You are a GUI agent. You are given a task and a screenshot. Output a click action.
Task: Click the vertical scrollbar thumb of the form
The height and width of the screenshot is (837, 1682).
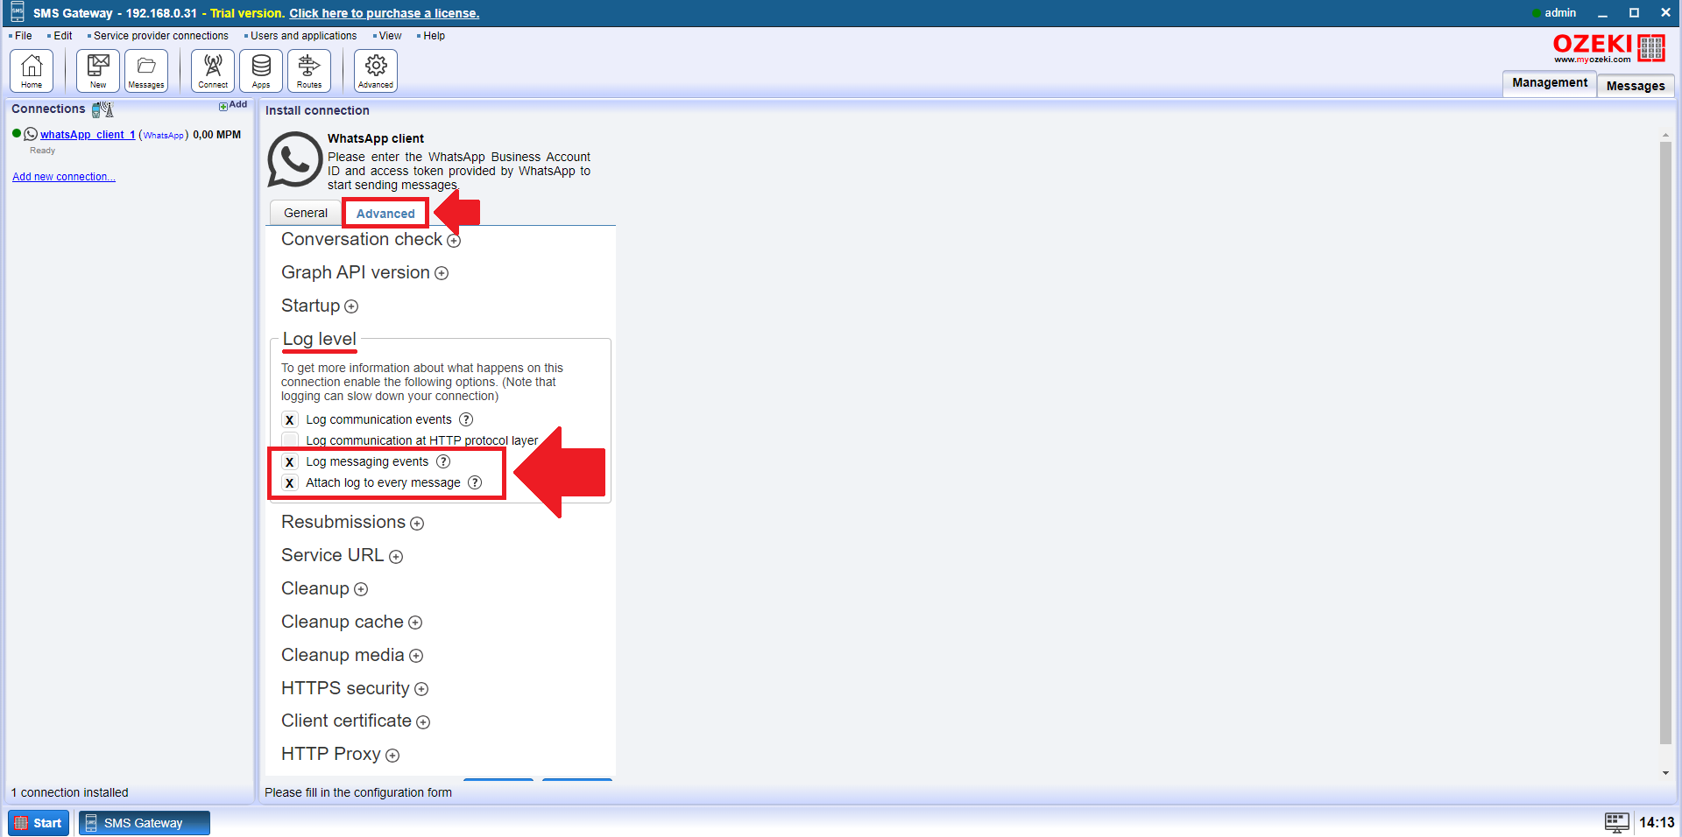tap(1665, 442)
